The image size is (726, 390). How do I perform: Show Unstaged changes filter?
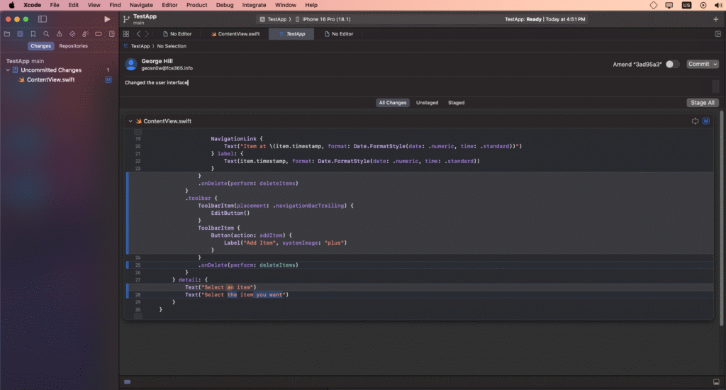tap(427, 103)
